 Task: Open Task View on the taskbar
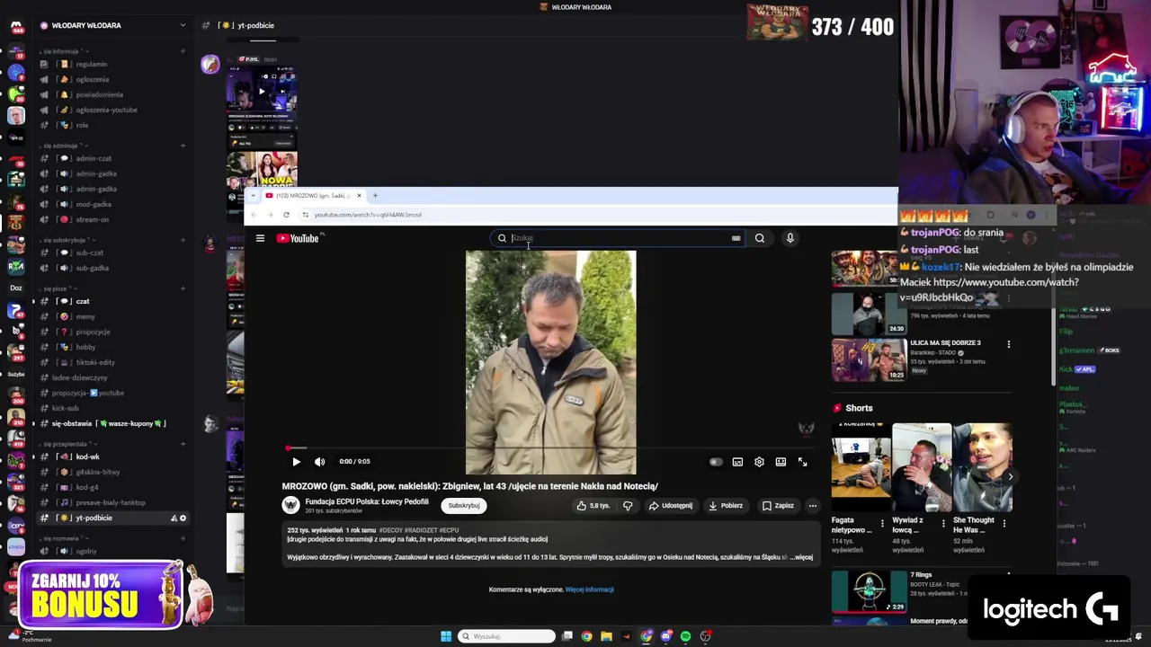tap(567, 636)
